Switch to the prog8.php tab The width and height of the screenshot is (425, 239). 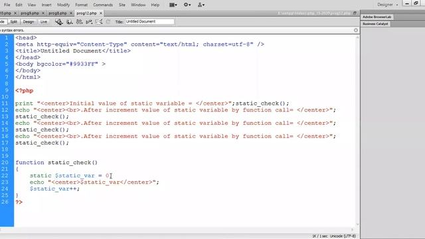click(58, 13)
